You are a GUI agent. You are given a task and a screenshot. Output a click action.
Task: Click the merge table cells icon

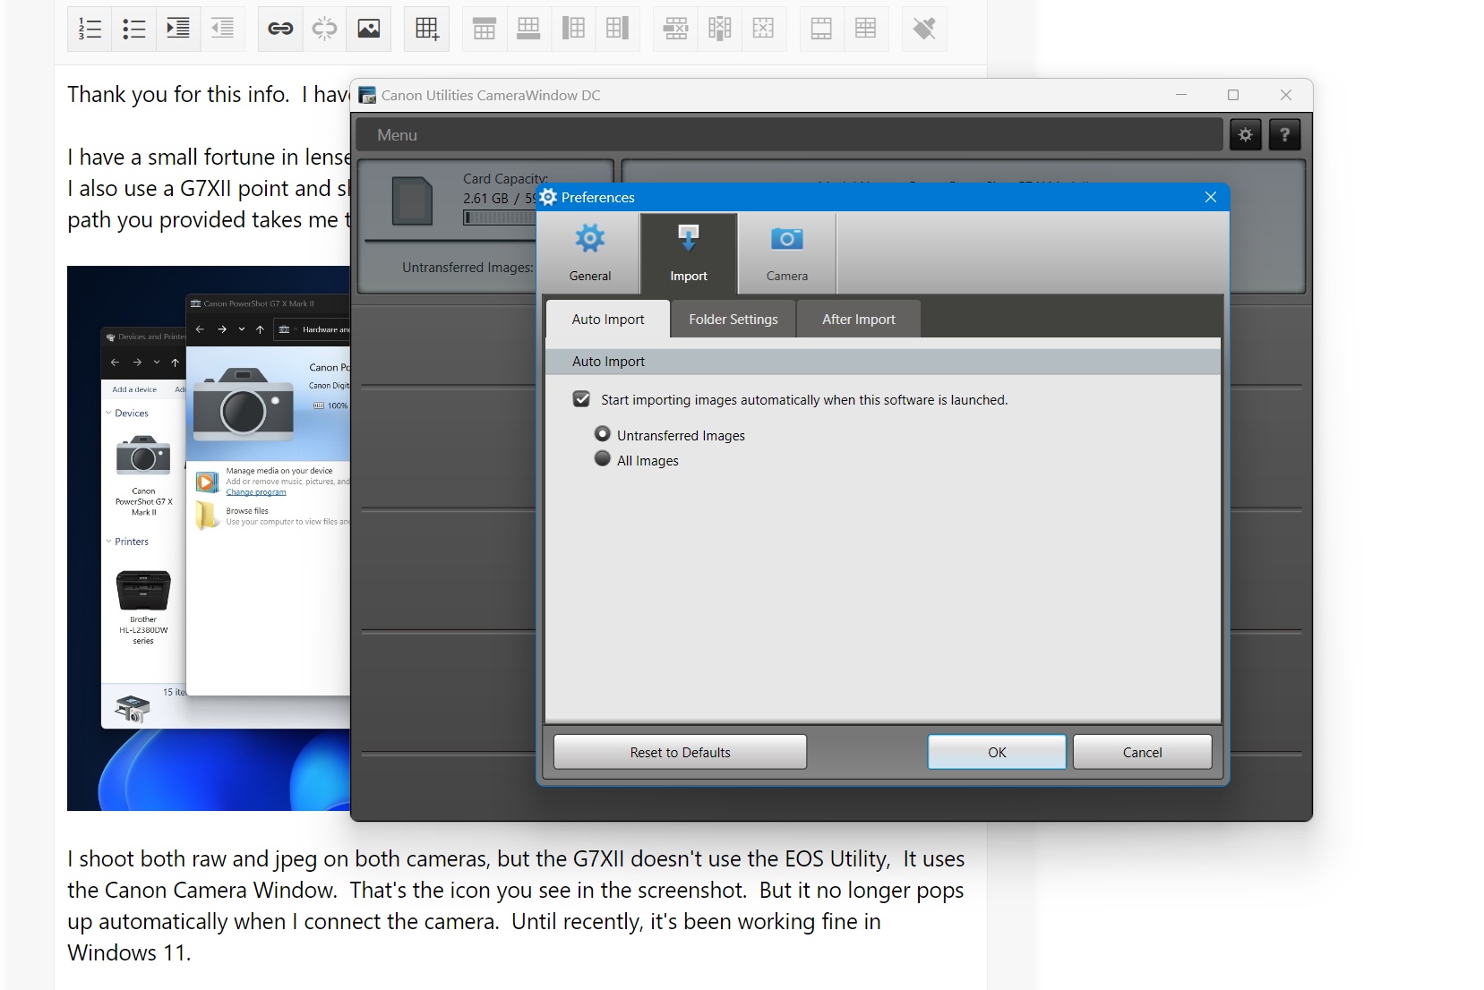pos(821,29)
